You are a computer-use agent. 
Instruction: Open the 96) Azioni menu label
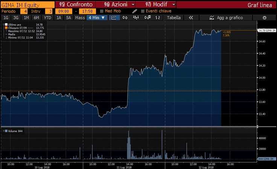116,4
